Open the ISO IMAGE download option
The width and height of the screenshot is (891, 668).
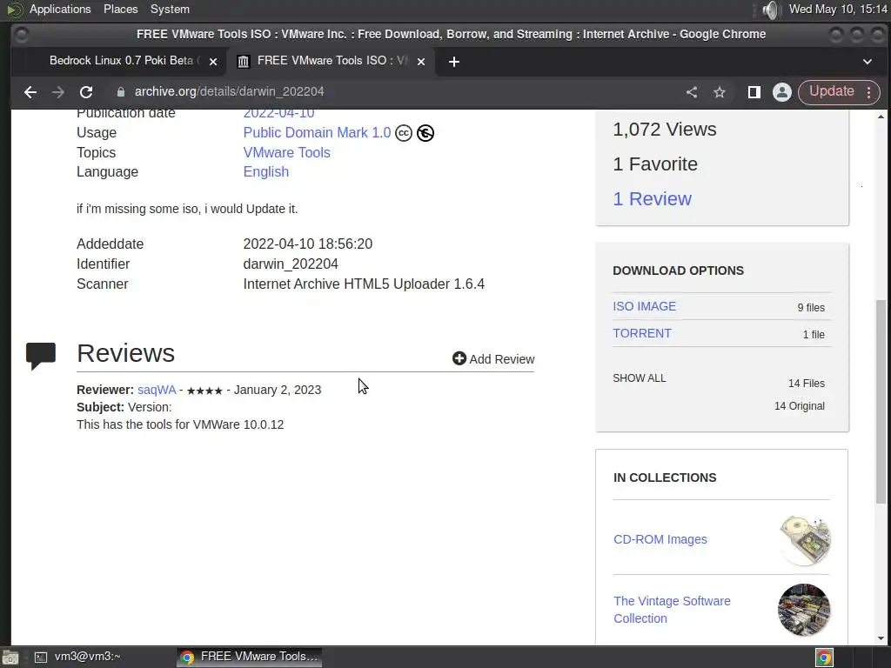coord(645,306)
